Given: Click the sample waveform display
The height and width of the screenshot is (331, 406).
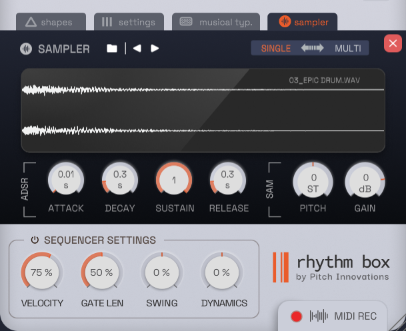Looking at the screenshot, I should tap(203, 111).
